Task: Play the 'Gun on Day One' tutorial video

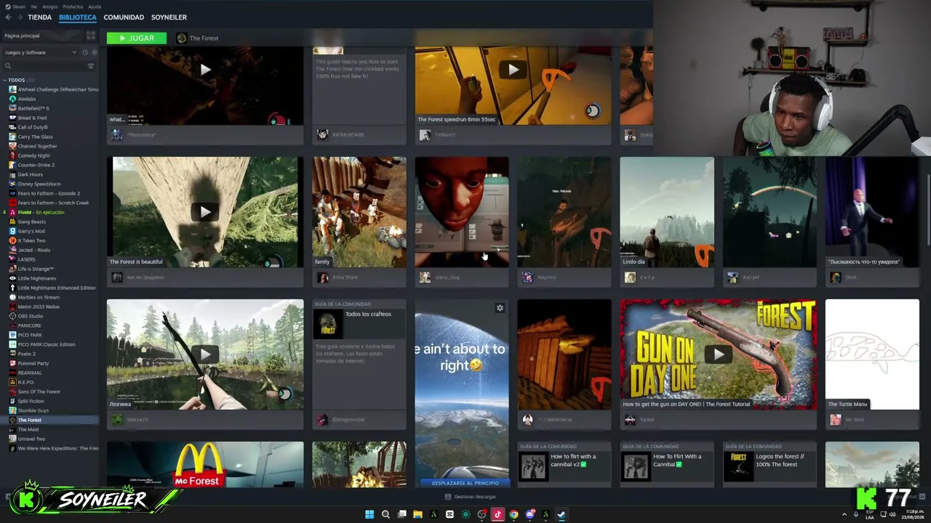Action: click(719, 354)
